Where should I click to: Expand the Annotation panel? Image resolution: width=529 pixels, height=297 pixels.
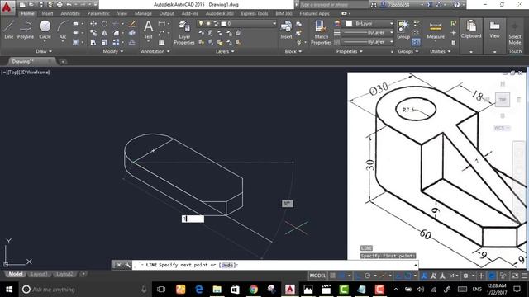click(x=155, y=51)
